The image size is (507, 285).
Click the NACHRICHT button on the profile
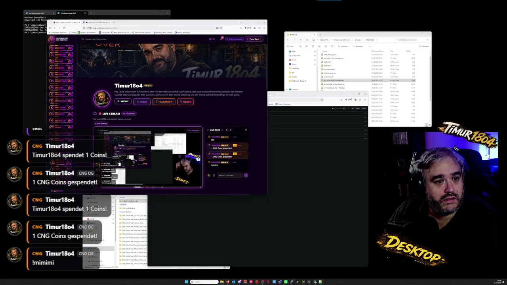click(x=164, y=102)
